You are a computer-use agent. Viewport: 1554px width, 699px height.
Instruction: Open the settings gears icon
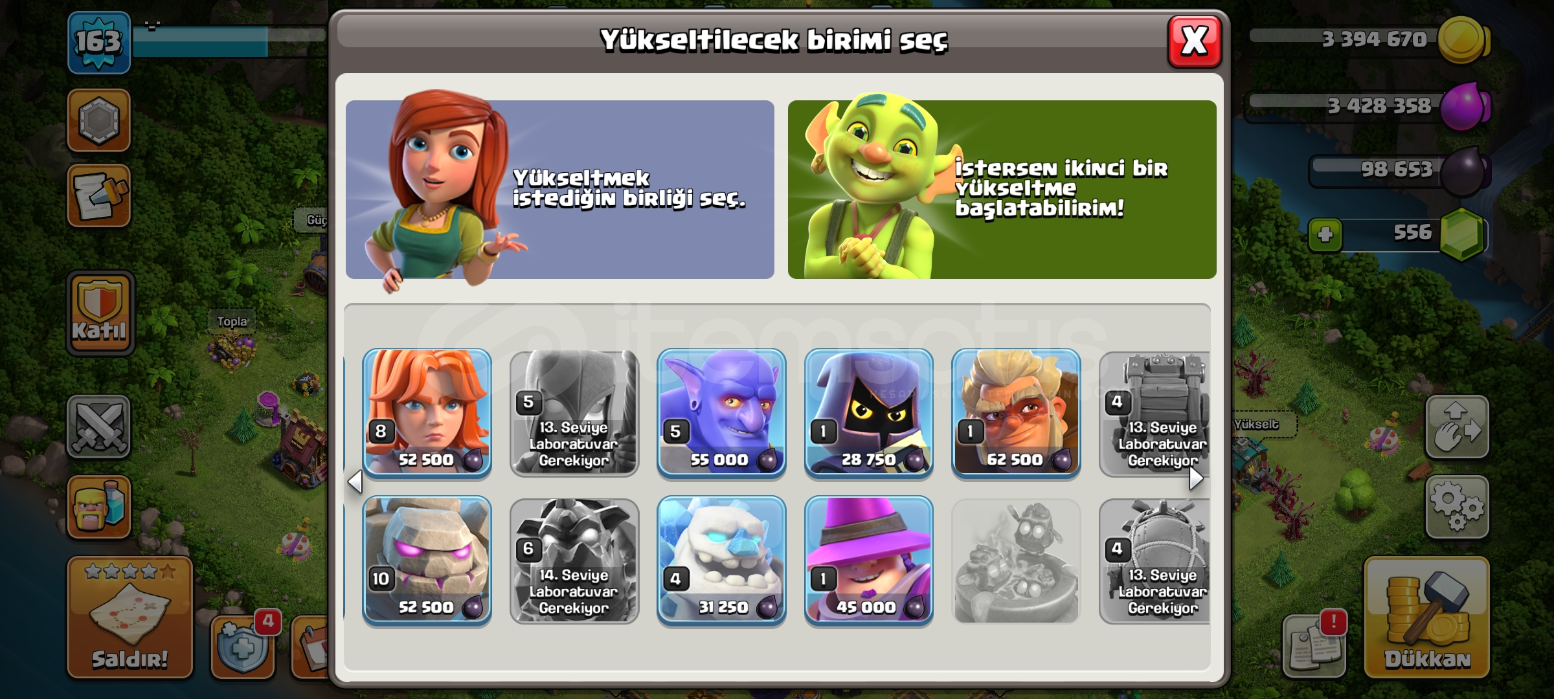[1457, 507]
